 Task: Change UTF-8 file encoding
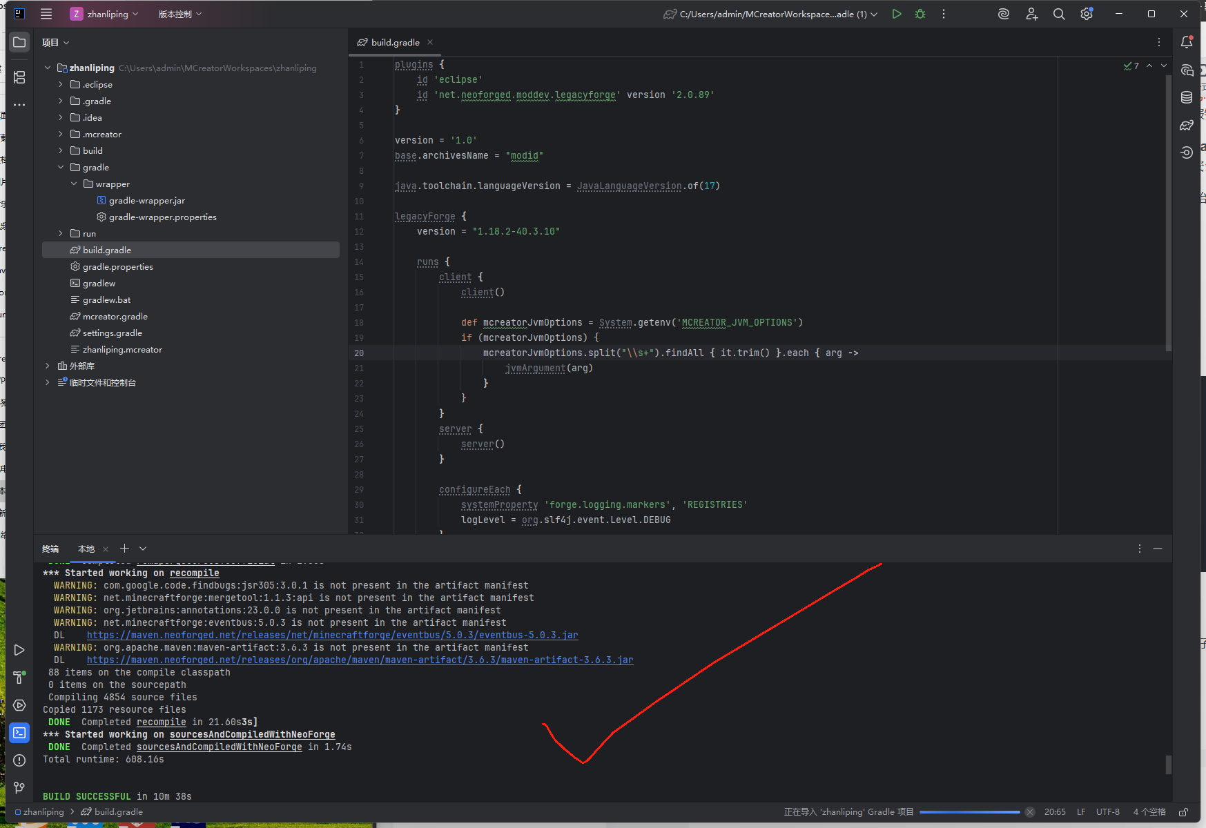pos(1107,812)
